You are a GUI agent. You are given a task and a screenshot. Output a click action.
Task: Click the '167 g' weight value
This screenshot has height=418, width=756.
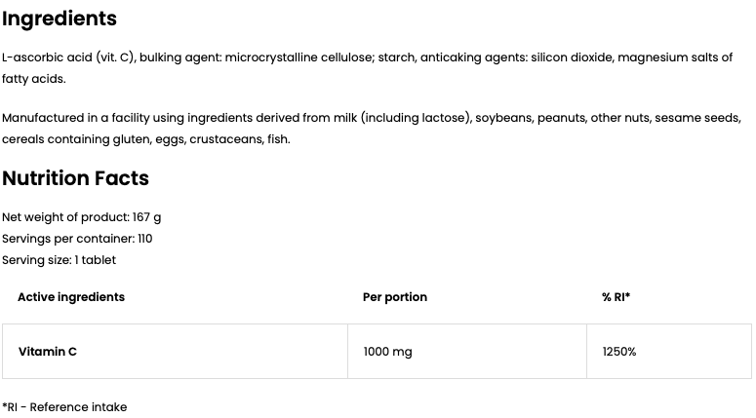pos(146,217)
